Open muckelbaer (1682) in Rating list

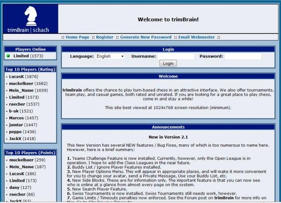pyautogui.click(x=28, y=84)
